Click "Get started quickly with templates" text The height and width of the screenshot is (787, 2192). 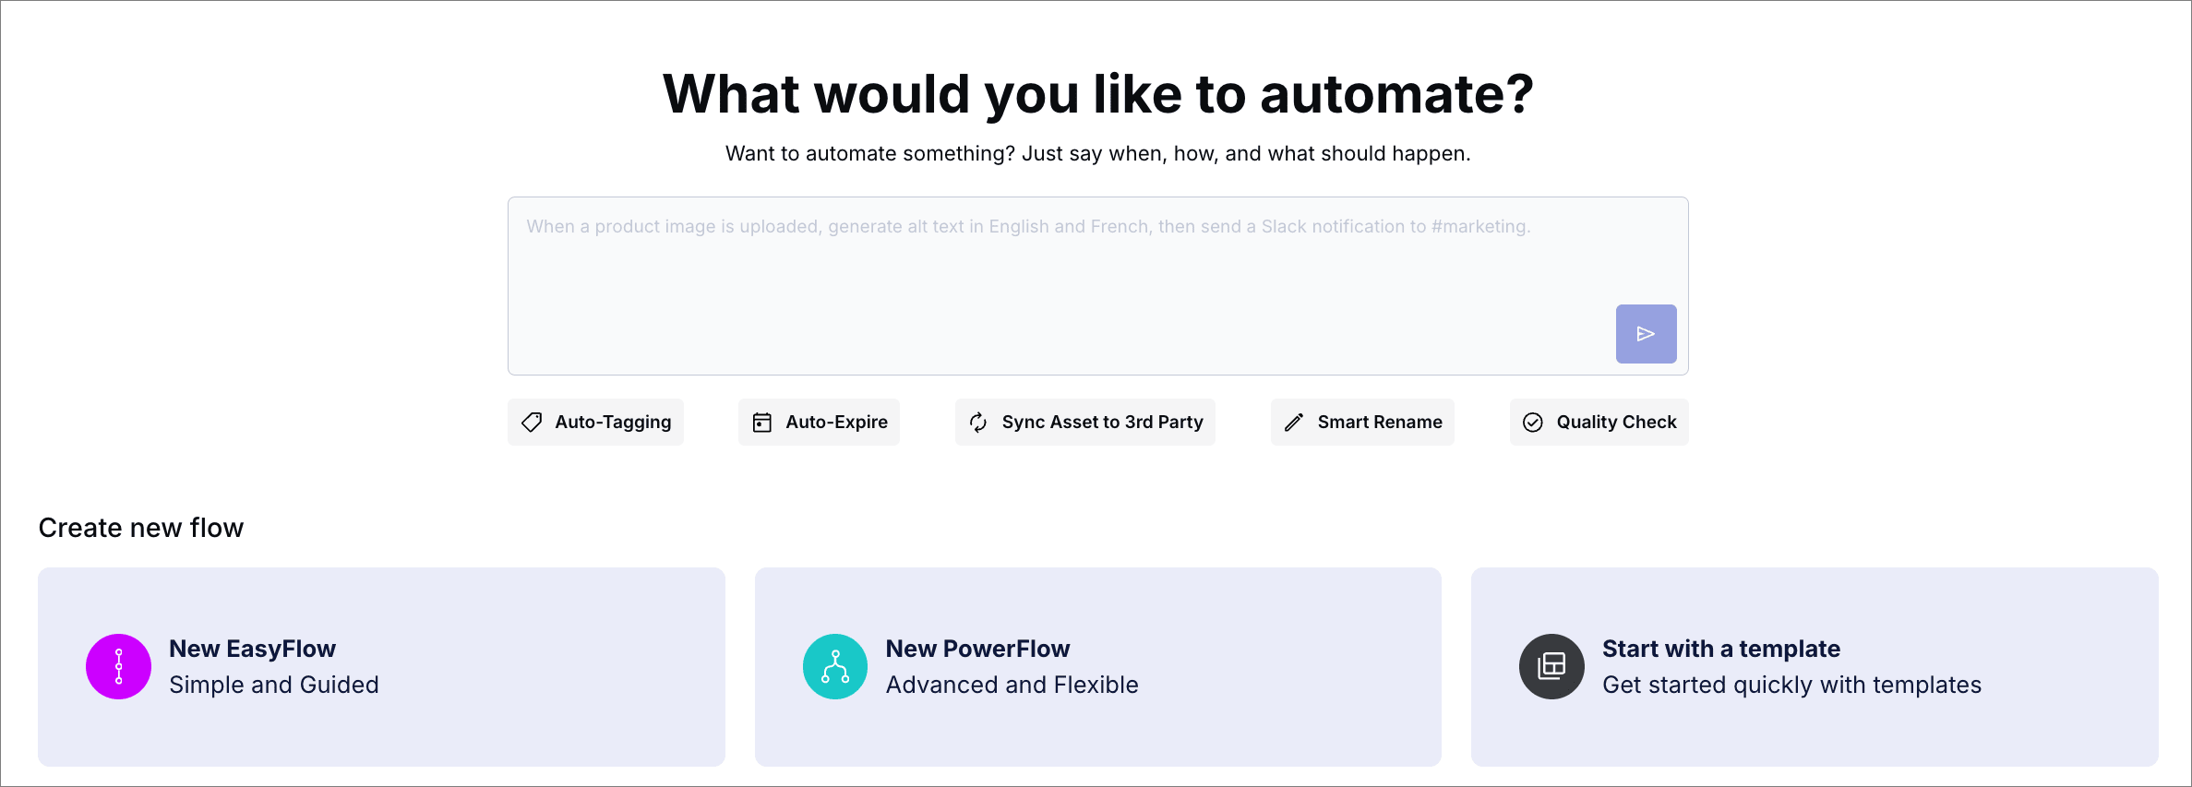(1791, 685)
